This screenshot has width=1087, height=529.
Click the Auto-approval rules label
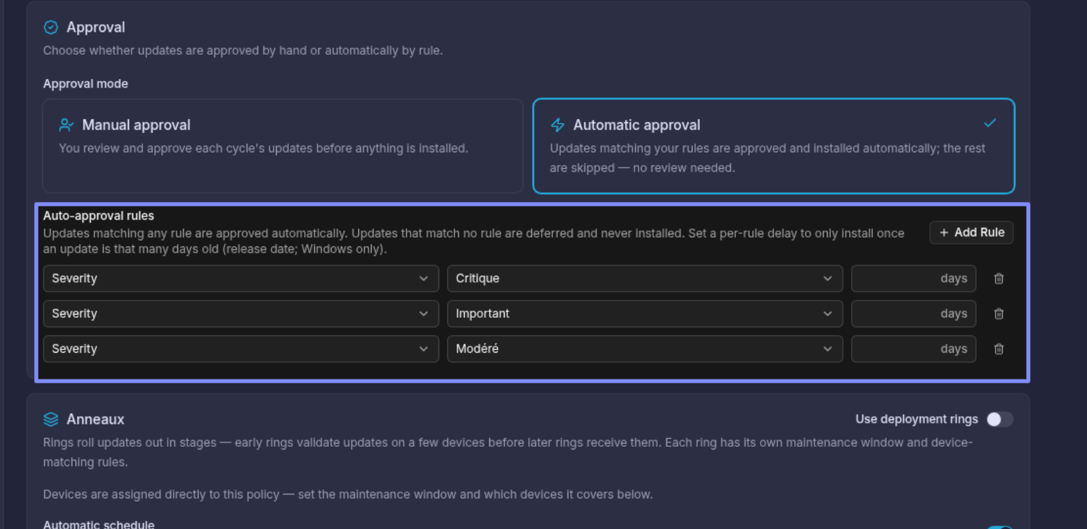pos(98,216)
